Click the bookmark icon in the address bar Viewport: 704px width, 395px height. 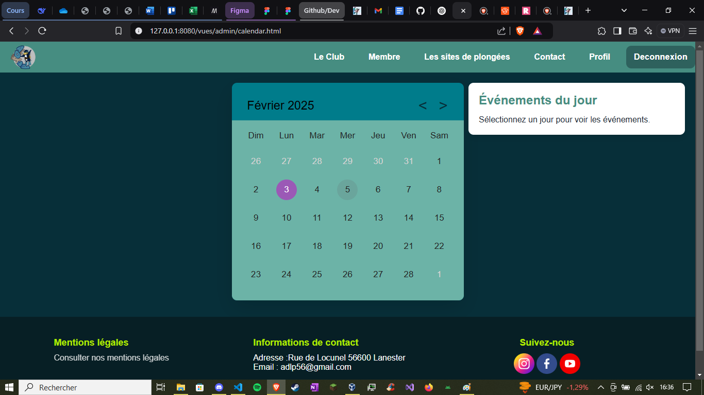119,30
